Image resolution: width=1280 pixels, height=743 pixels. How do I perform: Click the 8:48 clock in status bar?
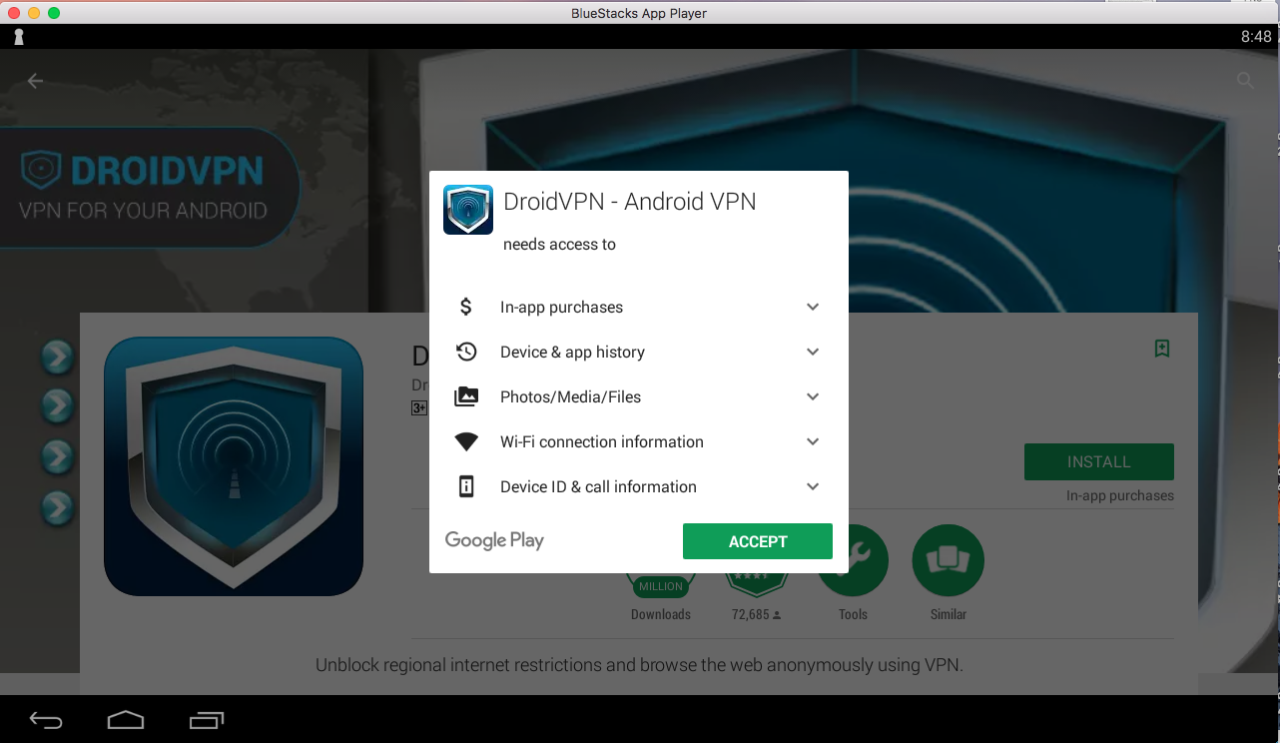coord(1256,37)
